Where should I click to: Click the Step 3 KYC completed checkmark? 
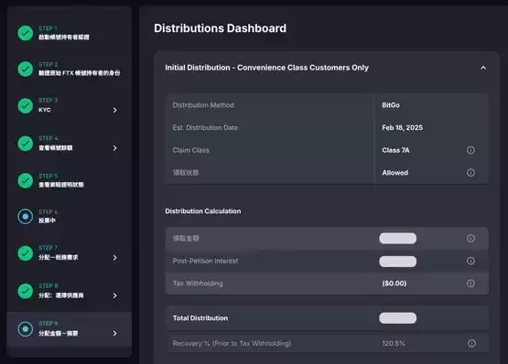pyautogui.click(x=26, y=105)
